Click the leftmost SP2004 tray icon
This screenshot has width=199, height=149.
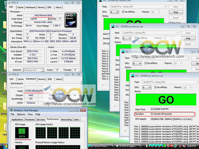[150, 146]
